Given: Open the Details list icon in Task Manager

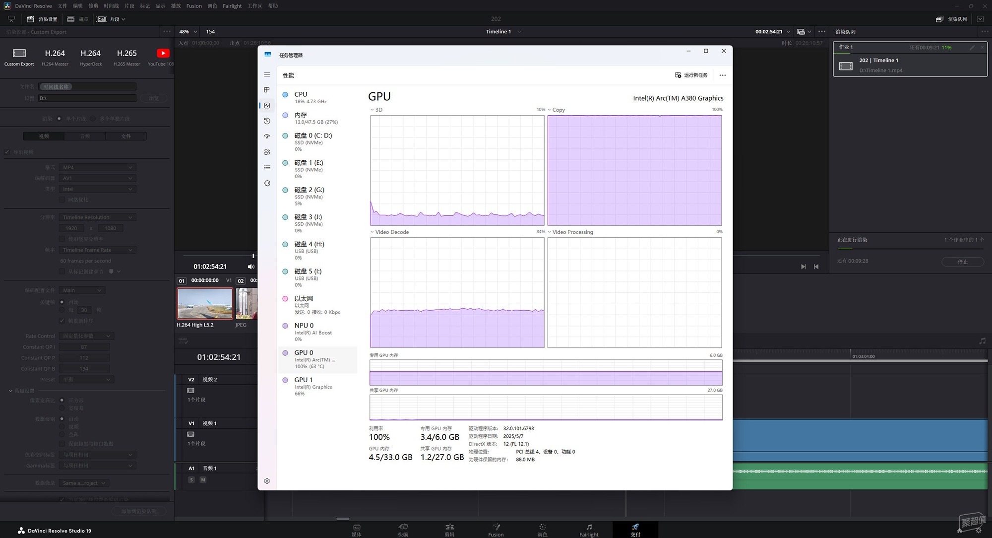Looking at the screenshot, I should point(267,167).
